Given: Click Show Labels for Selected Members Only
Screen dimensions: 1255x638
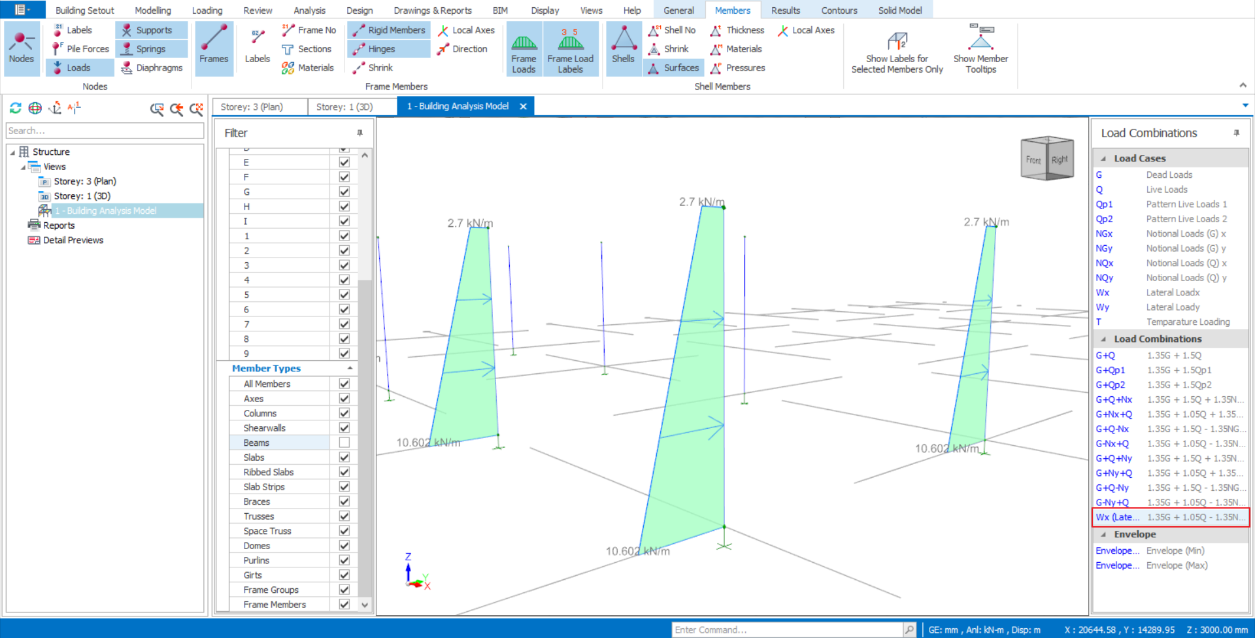Looking at the screenshot, I should pyautogui.click(x=897, y=49).
